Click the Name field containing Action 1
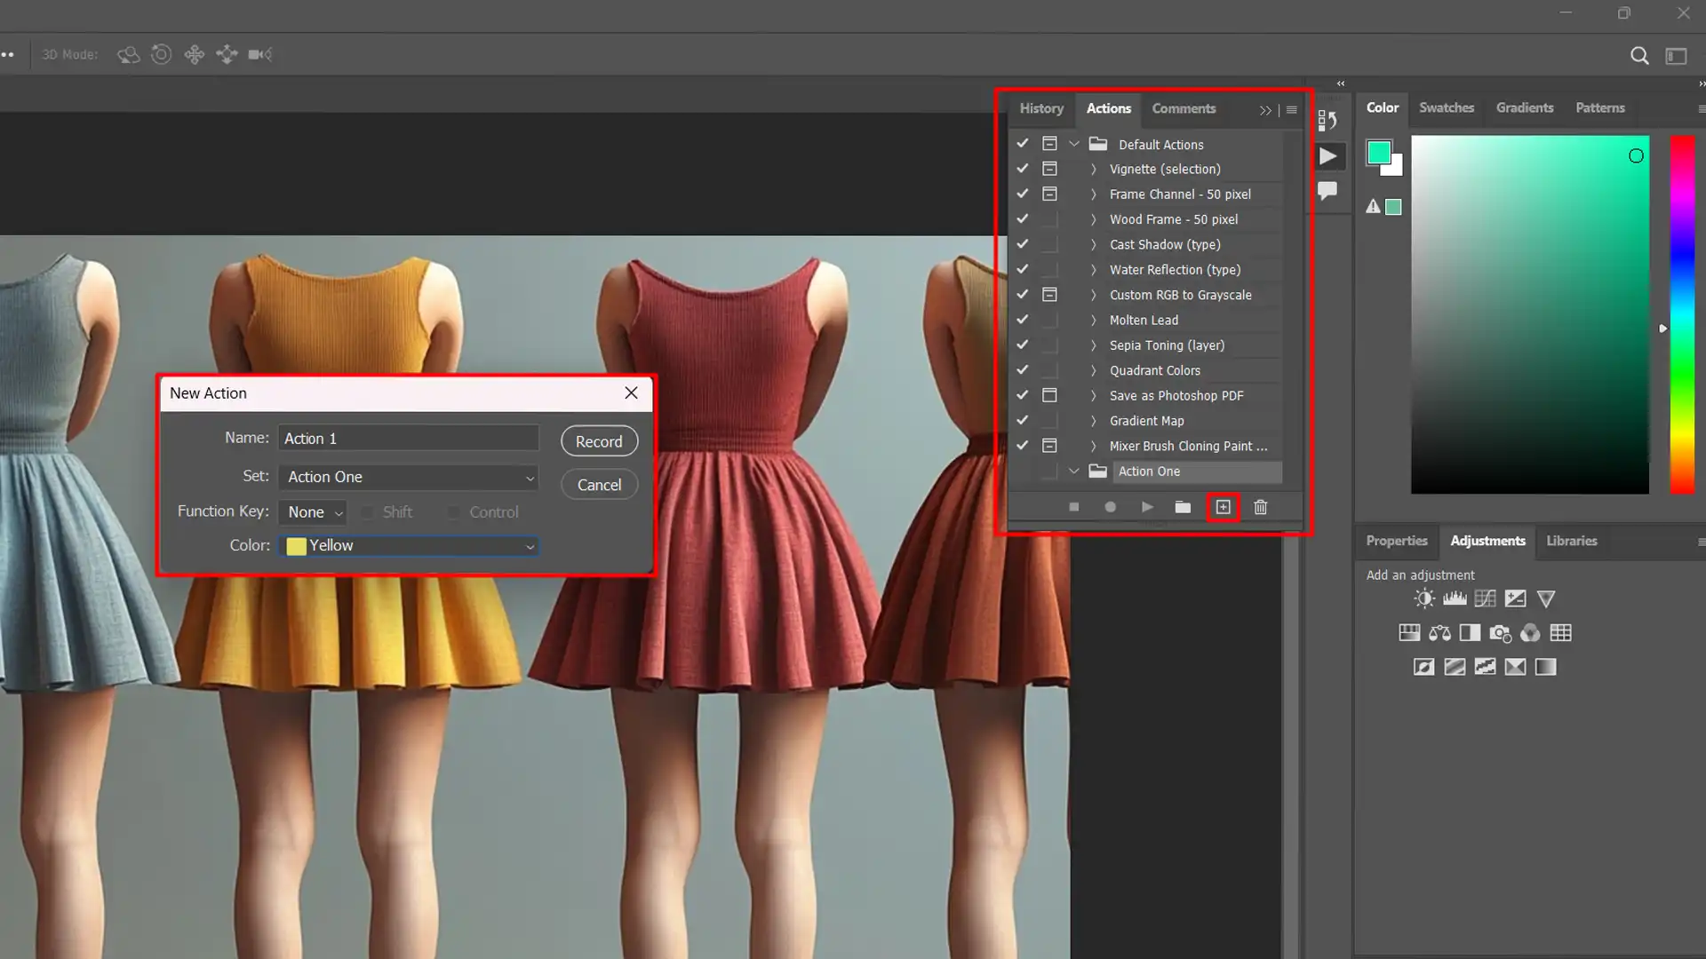This screenshot has height=959, width=1706. 409,439
